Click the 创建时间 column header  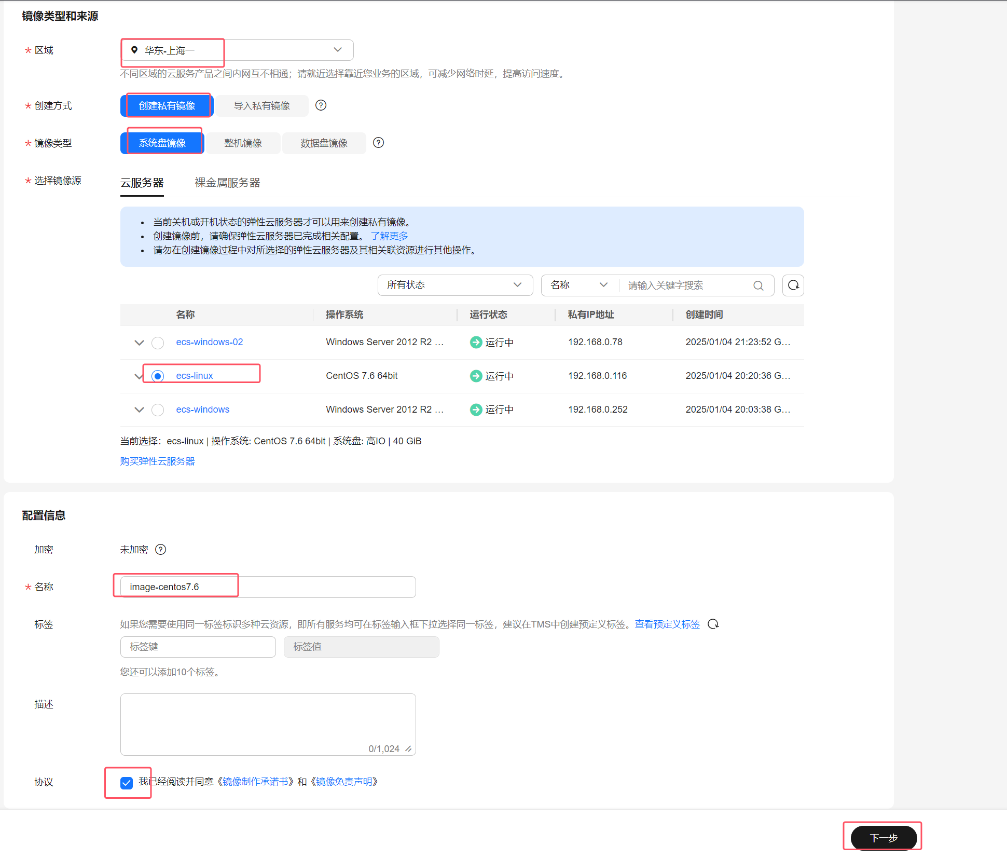[x=705, y=315]
